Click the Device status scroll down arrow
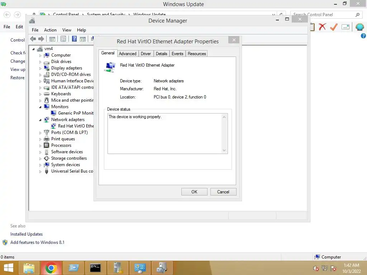 [224, 150]
